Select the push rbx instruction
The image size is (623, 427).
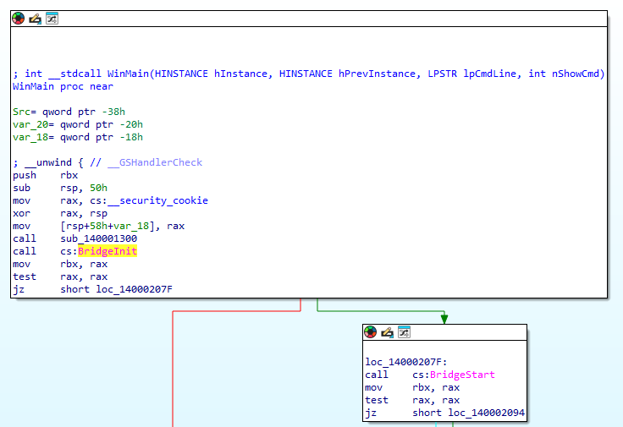[x=37, y=175]
